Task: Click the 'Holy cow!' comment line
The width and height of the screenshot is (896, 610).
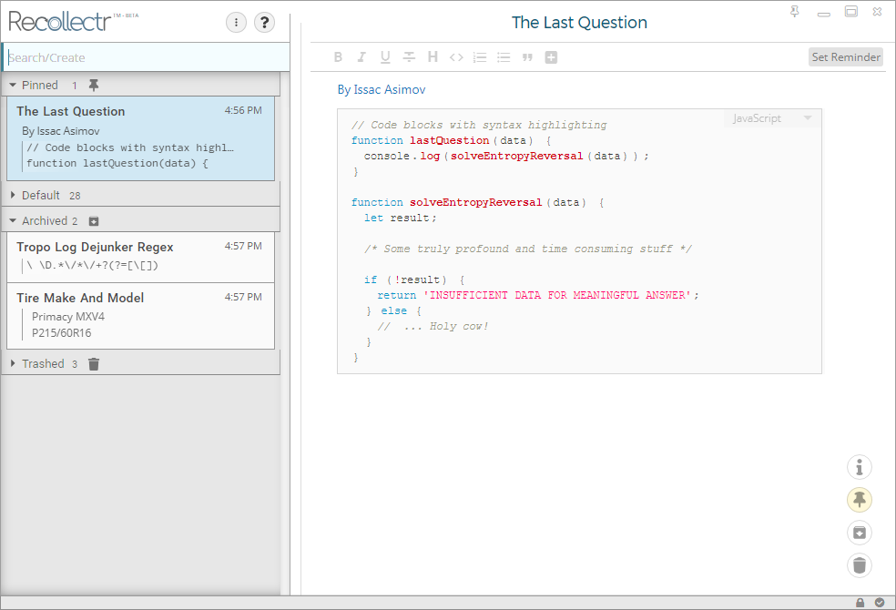Action: pos(433,327)
